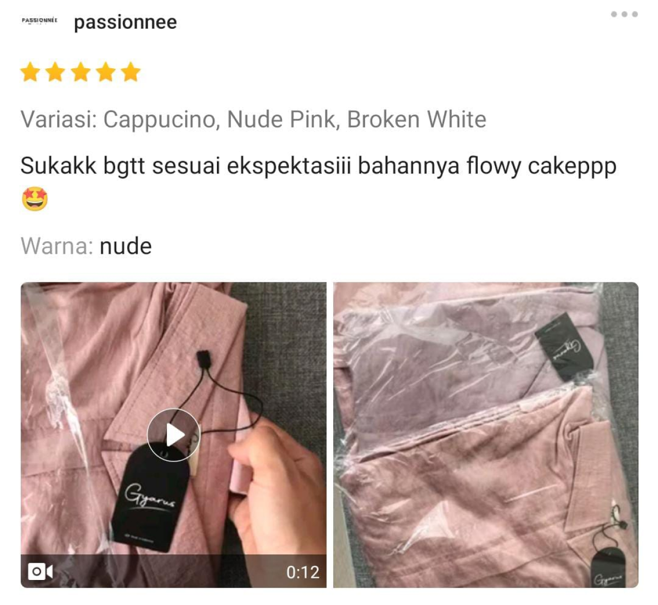658x605 pixels.
Task: Click the Sukakk bgtt review comment text
Action: pos(318,166)
